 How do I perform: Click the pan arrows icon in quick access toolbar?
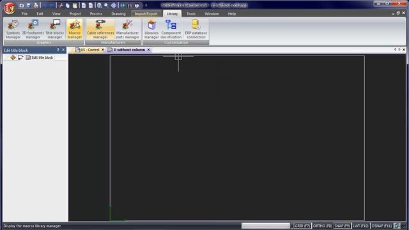pos(114,5)
